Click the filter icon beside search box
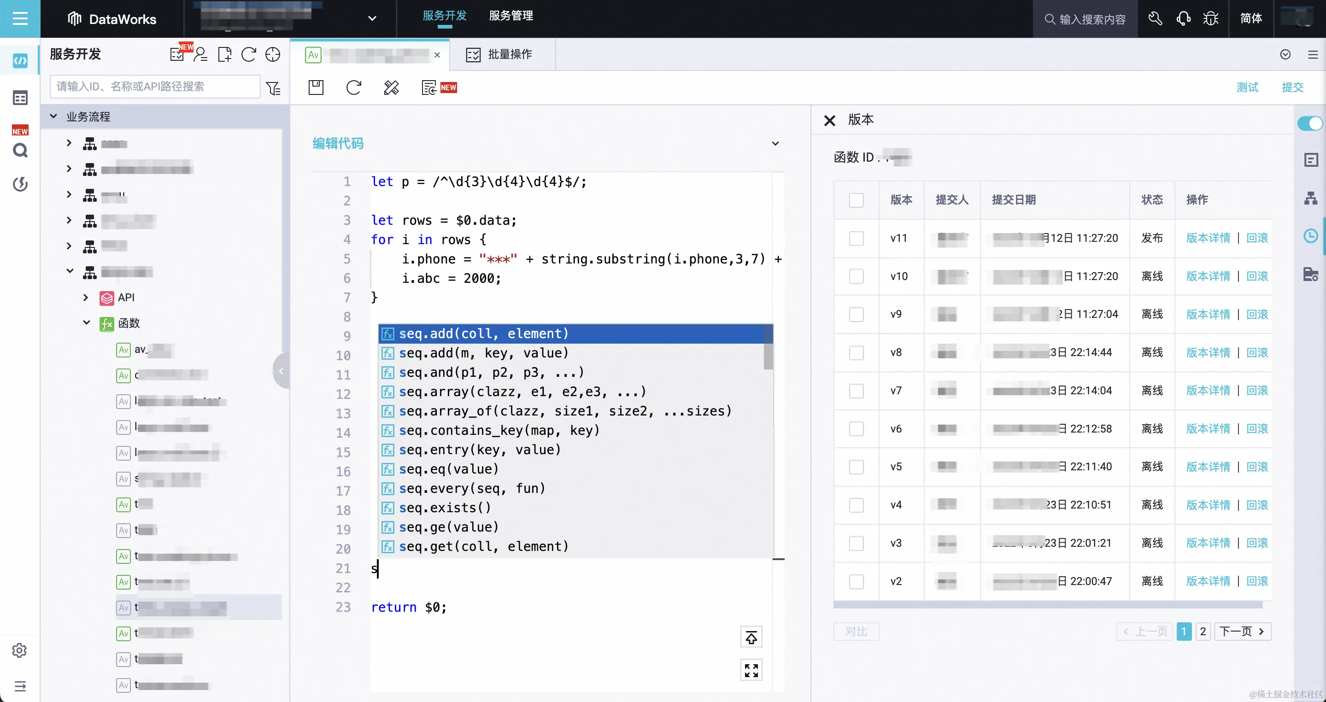 [x=273, y=88]
